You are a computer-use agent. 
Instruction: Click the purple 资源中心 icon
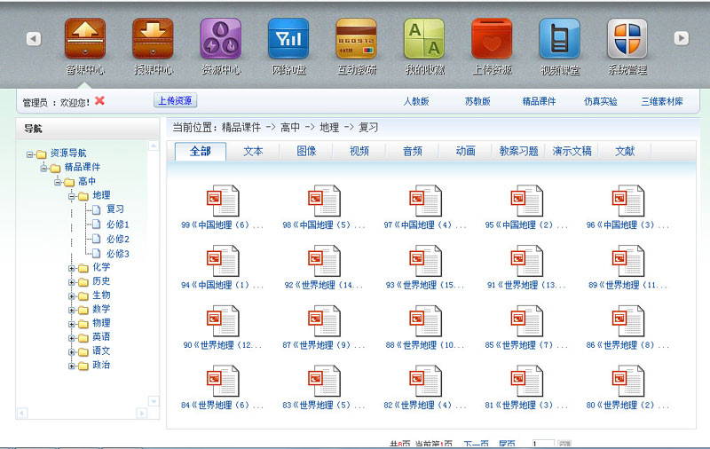[x=220, y=39]
